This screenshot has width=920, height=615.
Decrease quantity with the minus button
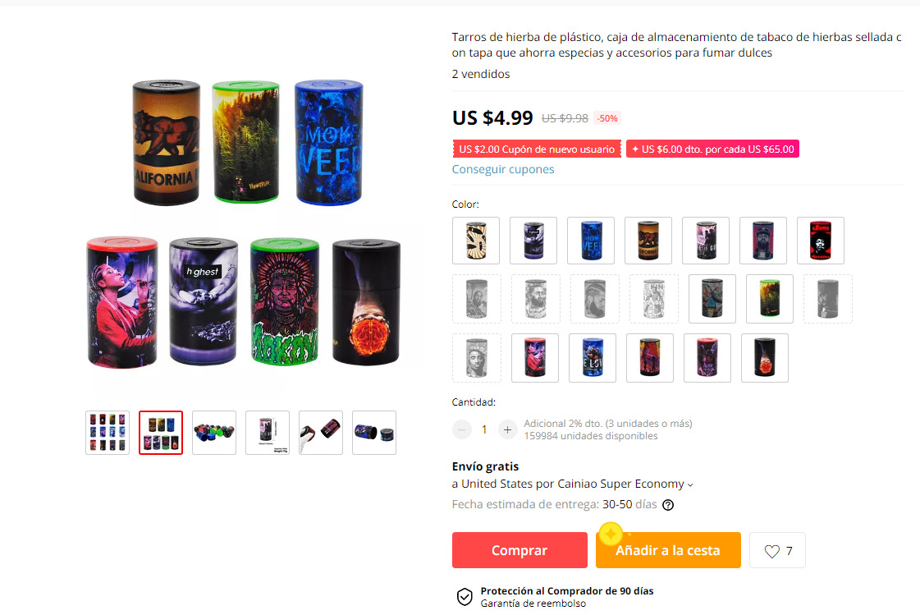[x=462, y=429]
